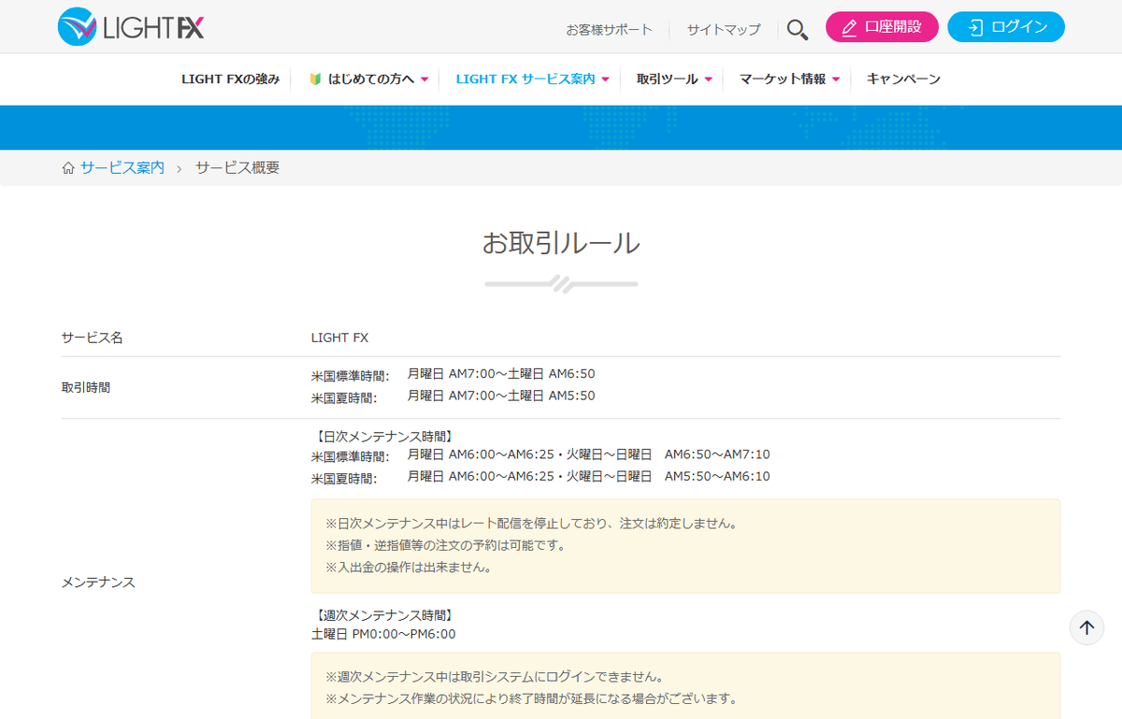1122x719 pixels.
Task: Click the LIGHT FX logo
Action: (x=131, y=27)
